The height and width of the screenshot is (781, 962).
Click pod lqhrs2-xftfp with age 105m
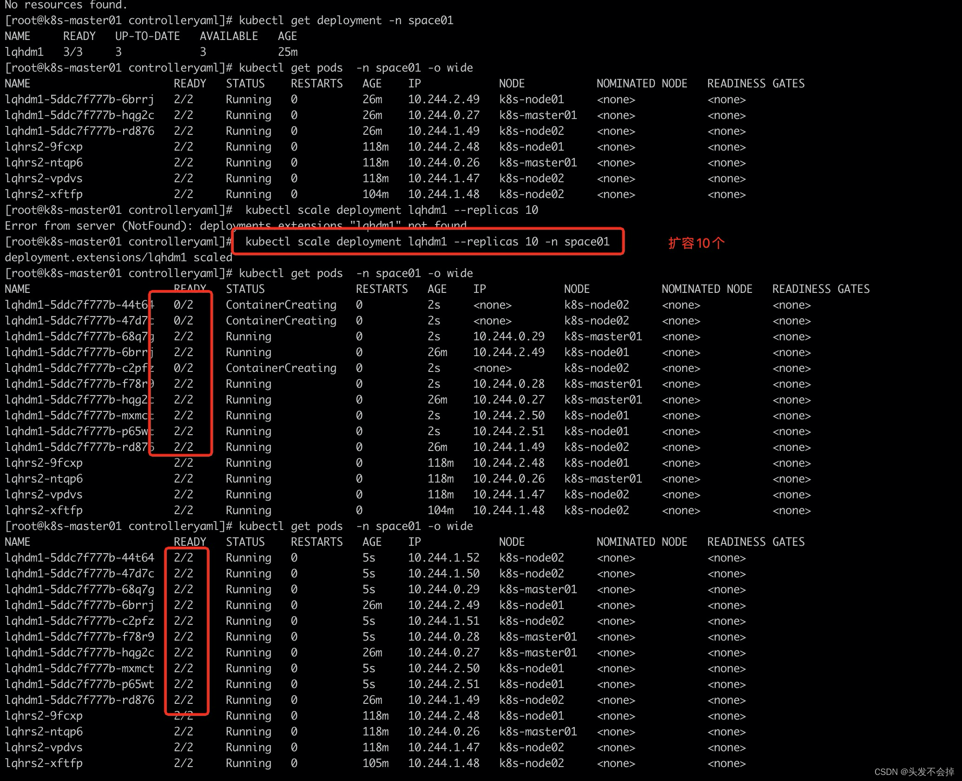click(x=44, y=763)
